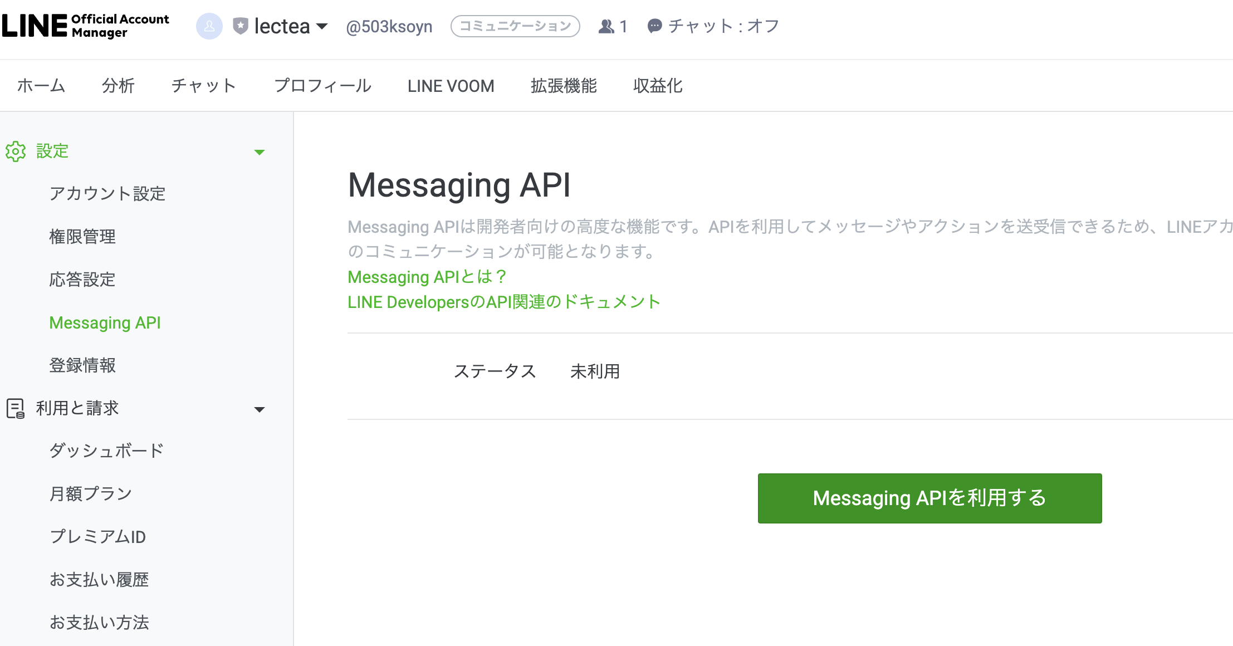
Task: Switch to the 分析 tab
Action: [x=117, y=85]
